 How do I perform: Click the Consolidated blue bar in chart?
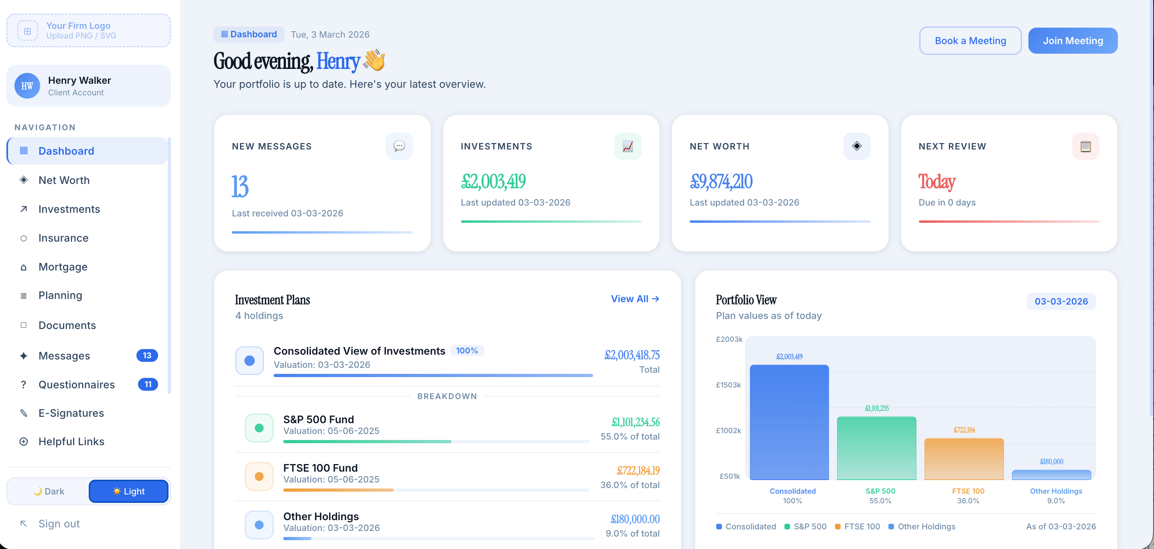(x=789, y=422)
